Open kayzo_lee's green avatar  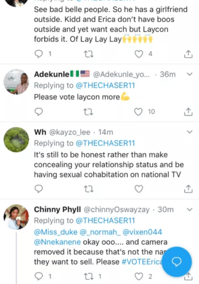click(x=16, y=140)
